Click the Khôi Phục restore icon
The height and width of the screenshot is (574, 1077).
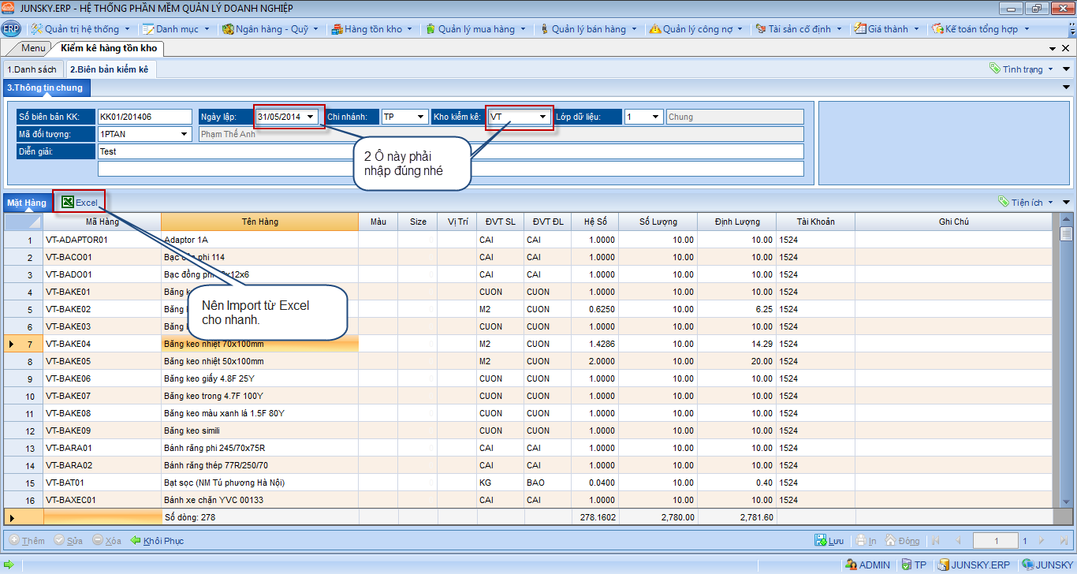136,541
